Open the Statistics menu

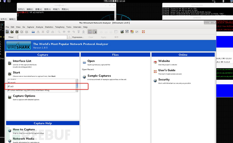coord(49,27)
